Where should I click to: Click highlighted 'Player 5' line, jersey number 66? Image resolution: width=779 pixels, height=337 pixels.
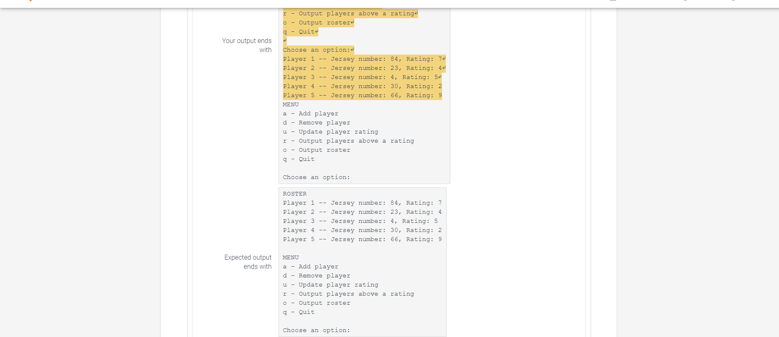(x=363, y=96)
